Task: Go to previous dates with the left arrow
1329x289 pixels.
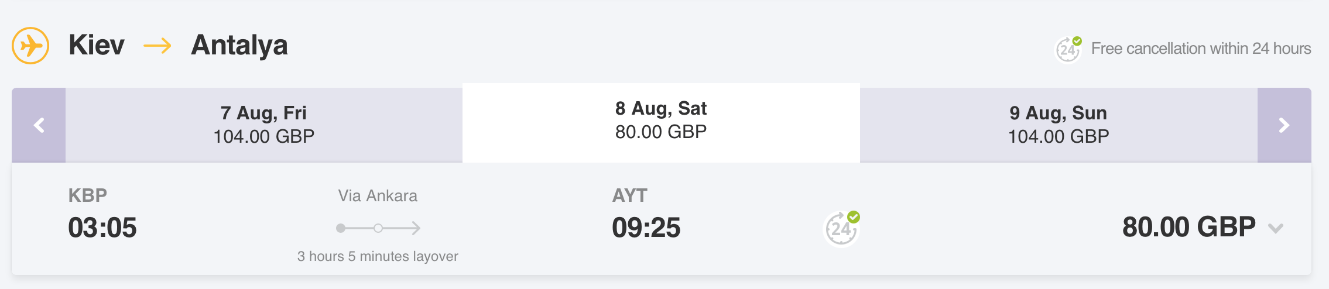Action: [x=39, y=125]
